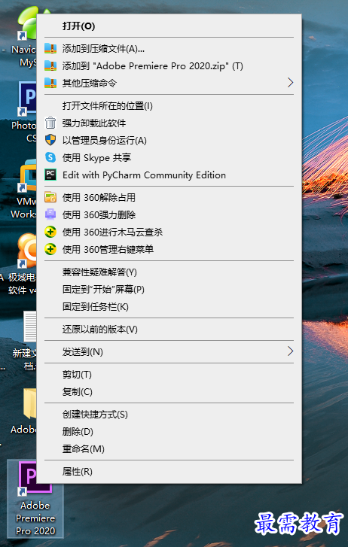This screenshot has width=348, height=547.
Task: Click 以管理员身份运行(A) text
Action: 105,140
